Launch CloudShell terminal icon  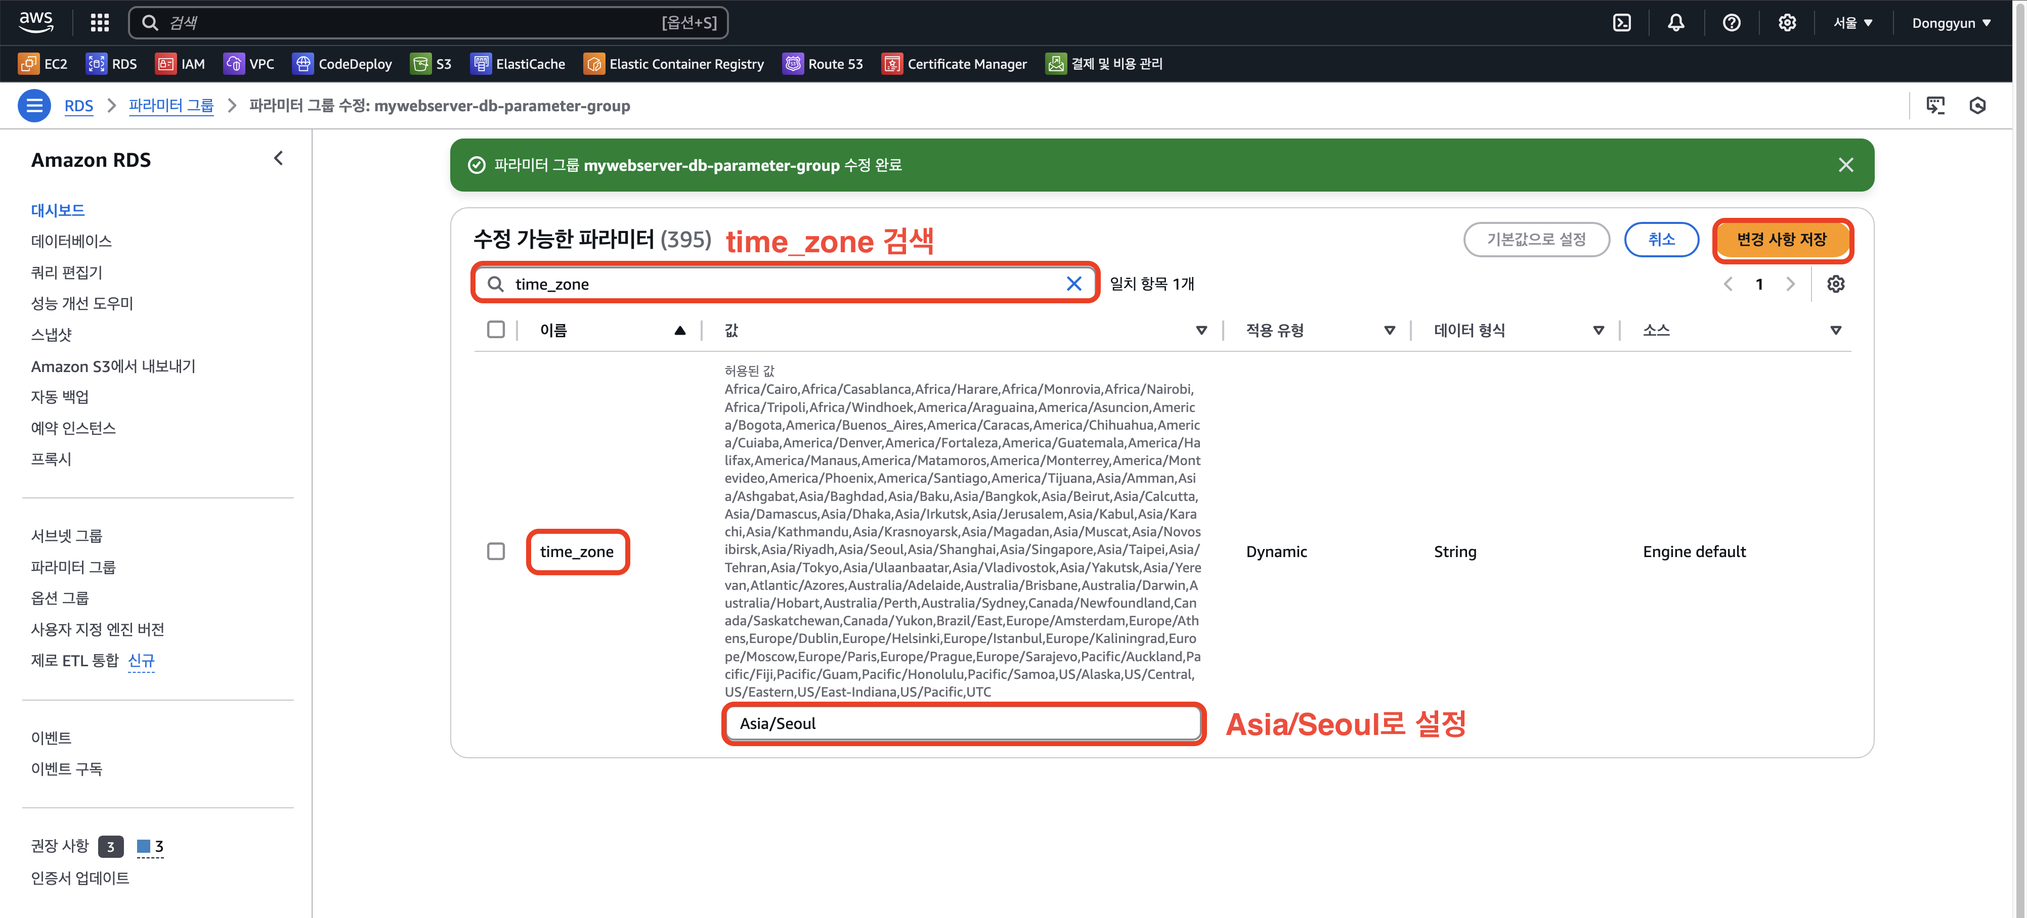[1622, 23]
